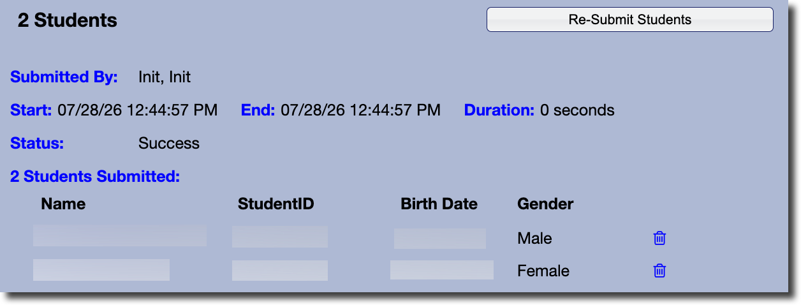This screenshot has width=801, height=305.
Task: Click the Submitted By label
Action: point(64,77)
